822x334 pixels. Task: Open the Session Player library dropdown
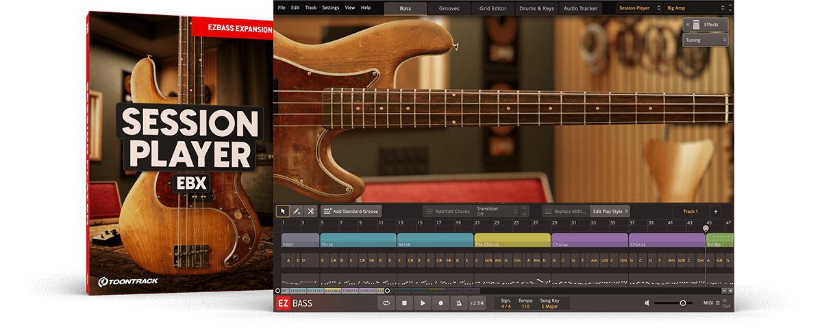[x=638, y=8]
